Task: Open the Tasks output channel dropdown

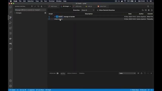Action: 127,73
